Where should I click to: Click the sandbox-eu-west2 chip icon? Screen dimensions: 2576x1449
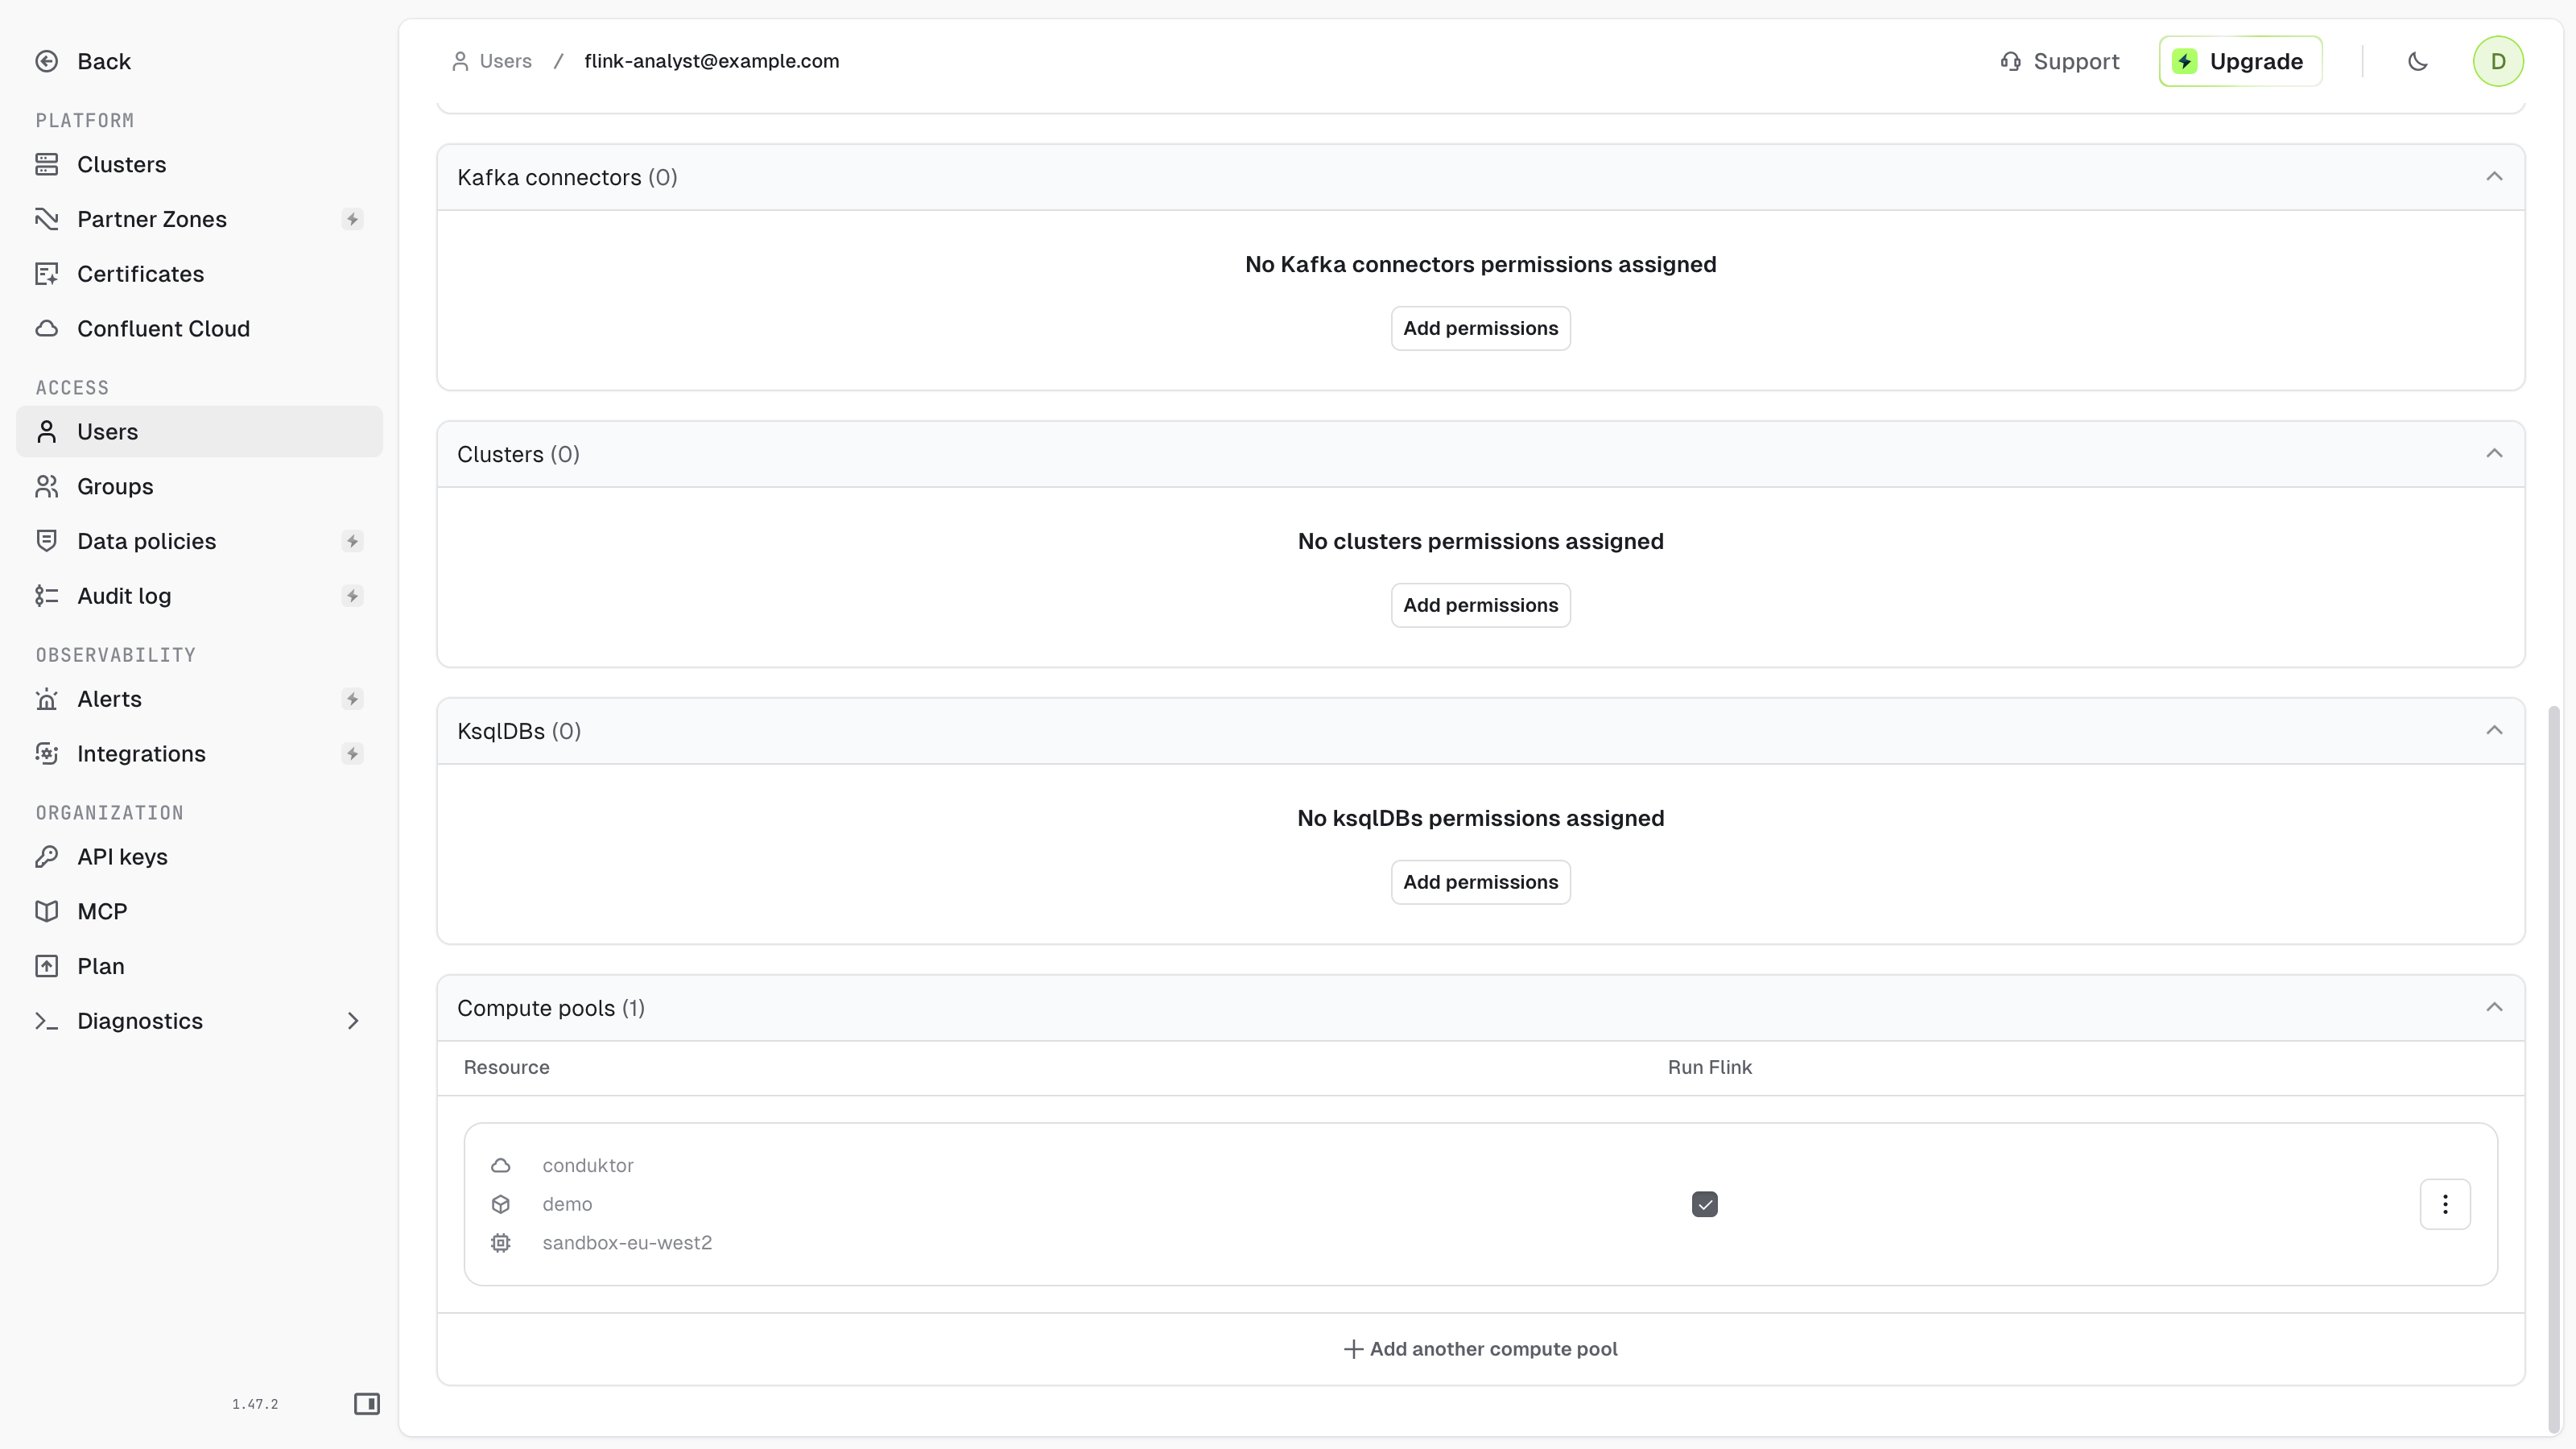(501, 1243)
